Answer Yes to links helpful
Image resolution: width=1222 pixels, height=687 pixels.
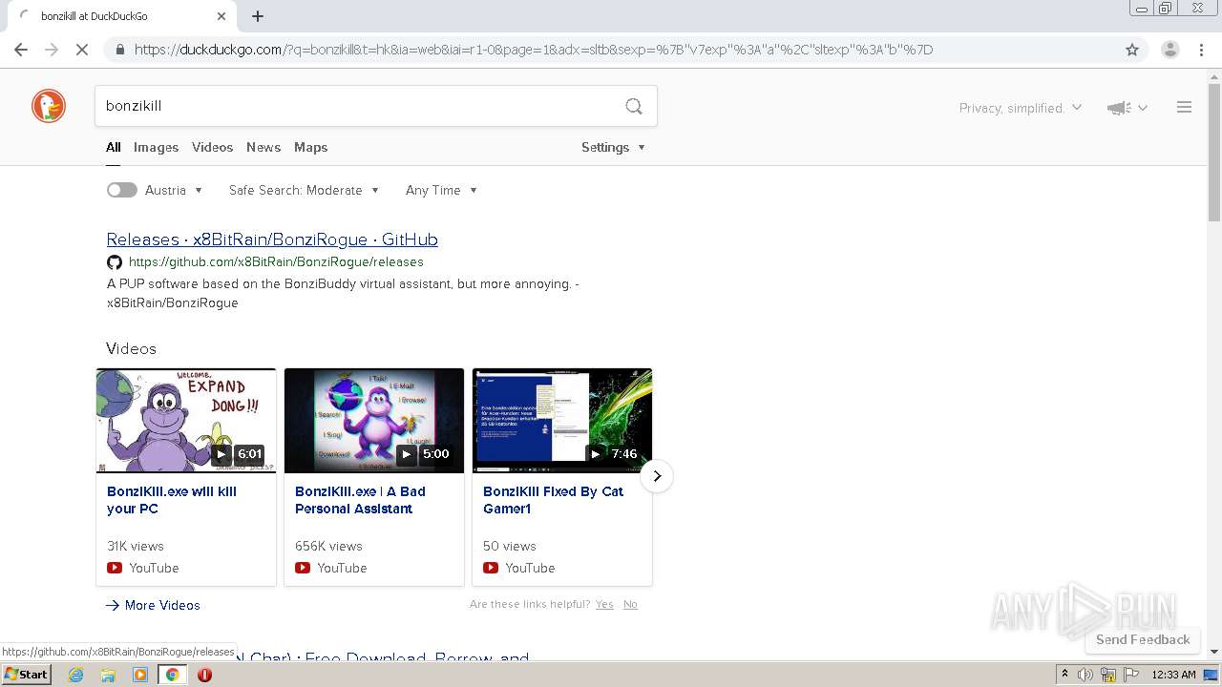pyautogui.click(x=604, y=604)
